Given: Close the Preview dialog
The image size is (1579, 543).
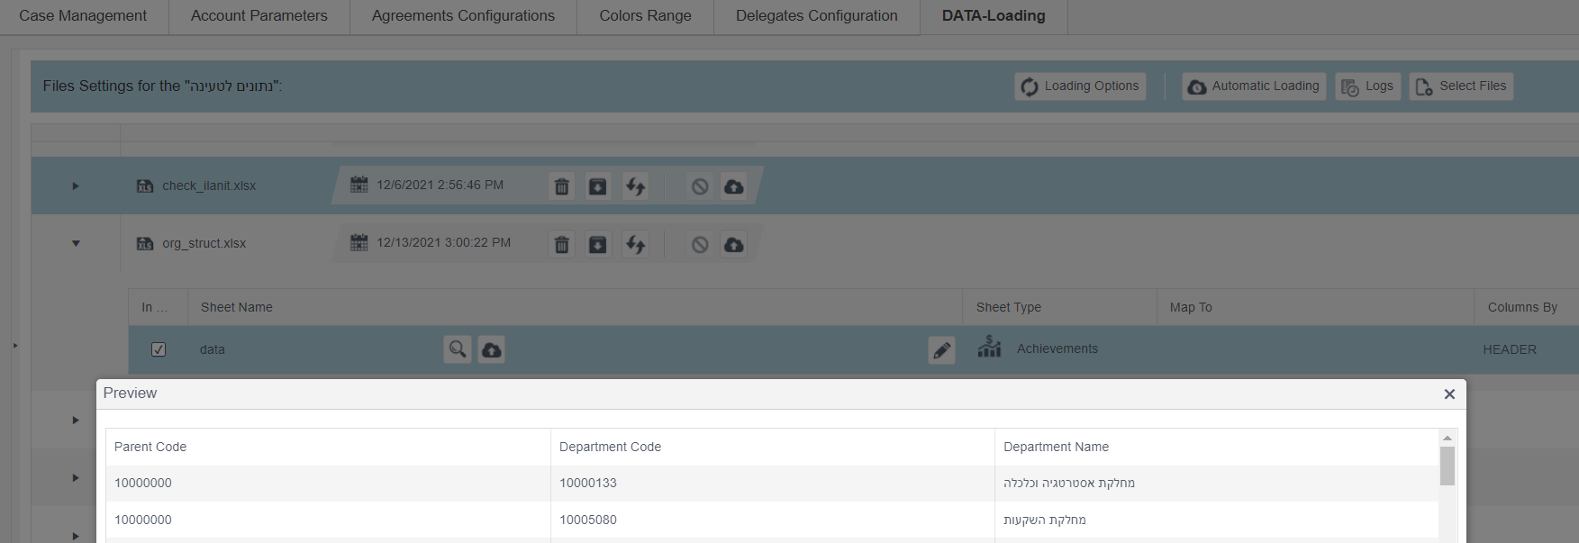Looking at the screenshot, I should pos(1449,394).
